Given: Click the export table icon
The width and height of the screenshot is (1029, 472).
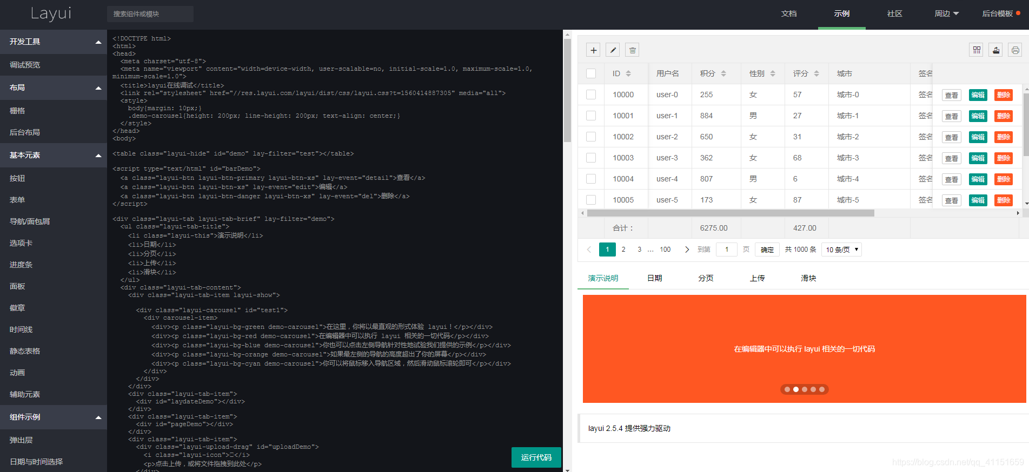Looking at the screenshot, I should 996,50.
